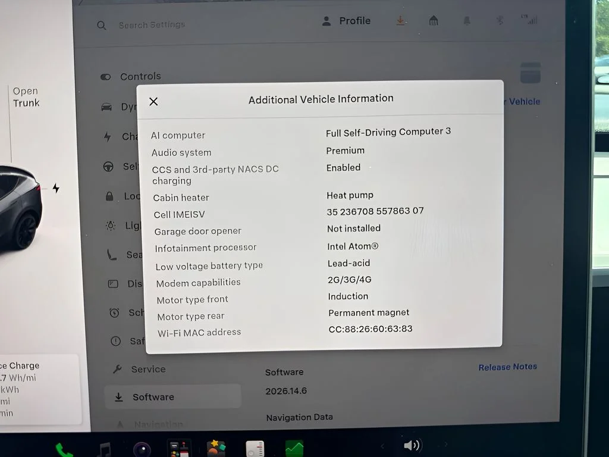609x457 pixels.
Task: Click the Infotainment processor label
Action: [205, 248]
